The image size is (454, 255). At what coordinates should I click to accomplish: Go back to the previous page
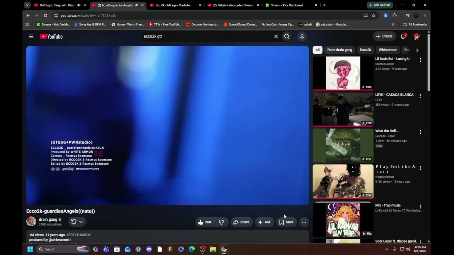(28, 16)
